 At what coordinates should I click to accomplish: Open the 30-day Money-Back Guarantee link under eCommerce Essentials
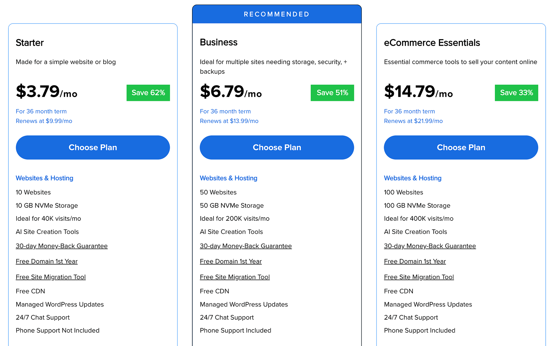pyautogui.click(x=430, y=246)
